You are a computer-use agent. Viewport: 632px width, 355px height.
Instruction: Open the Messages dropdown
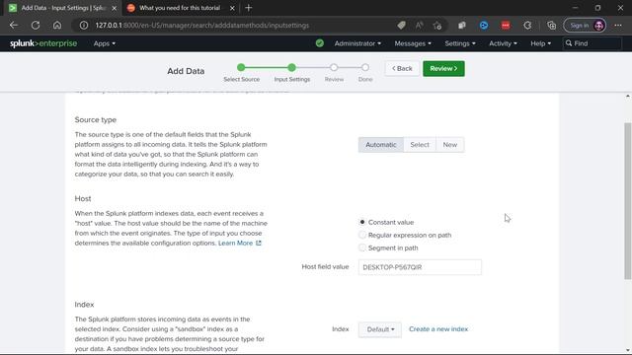tap(413, 43)
